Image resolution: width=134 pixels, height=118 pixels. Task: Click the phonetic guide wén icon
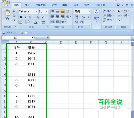pos(43,22)
